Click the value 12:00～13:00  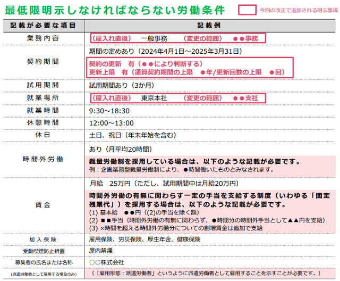click(x=112, y=123)
